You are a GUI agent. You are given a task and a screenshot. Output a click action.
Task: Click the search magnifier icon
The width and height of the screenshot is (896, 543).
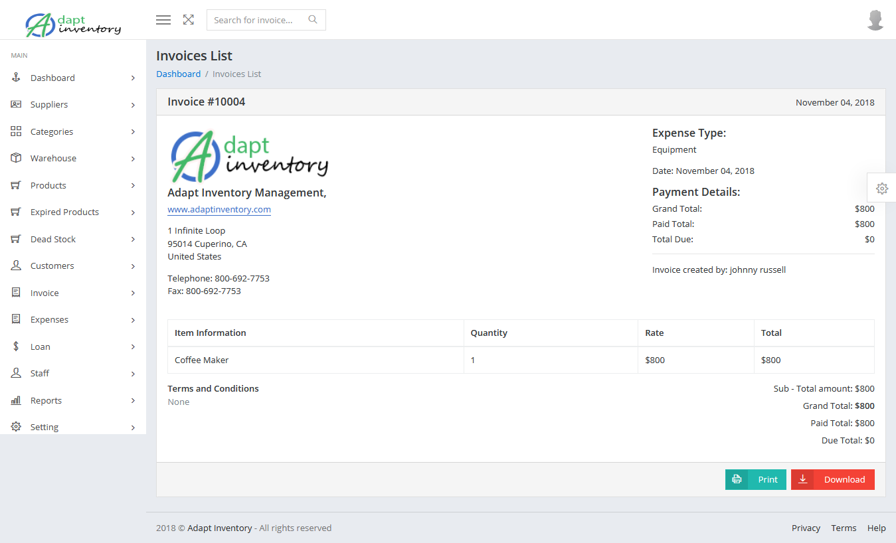click(x=313, y=20)
